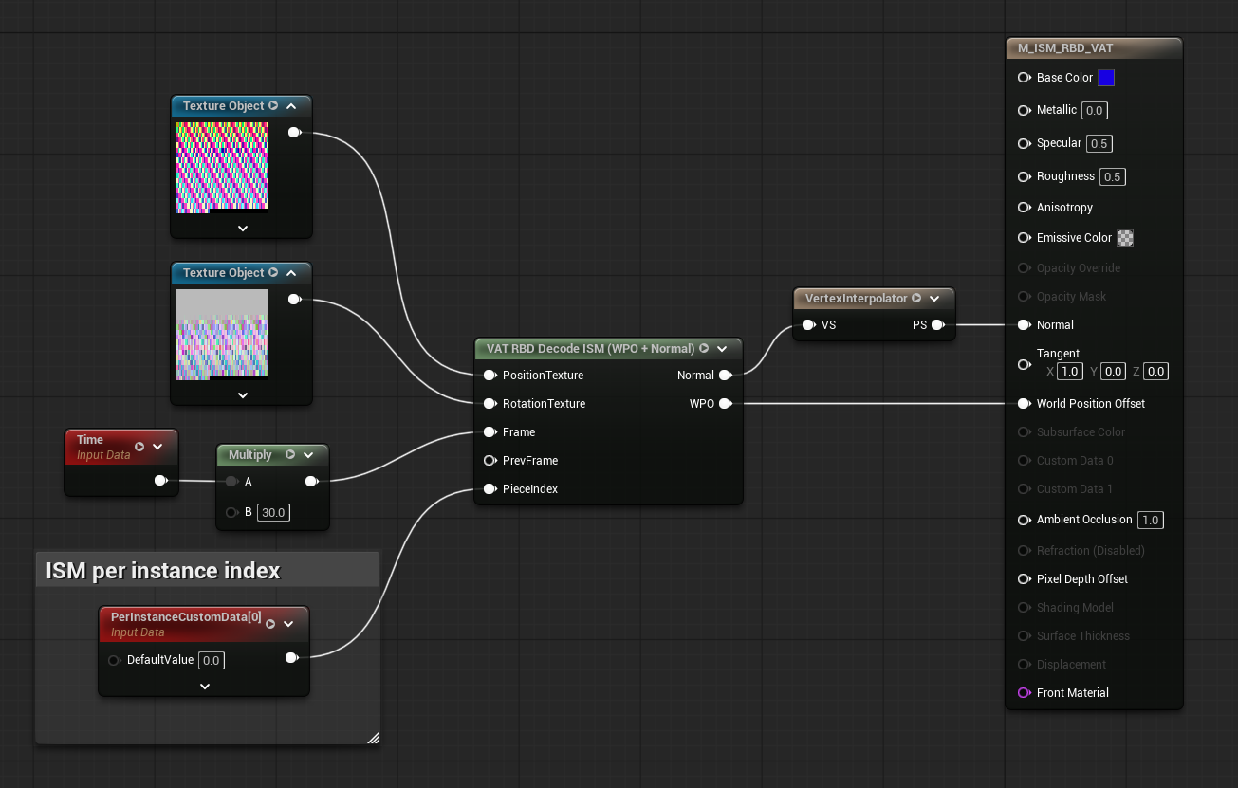Select the M_ISM_RBD_VAT node title
The height and width of the screenshot is (788, 1238).
tap(1065, 48)
